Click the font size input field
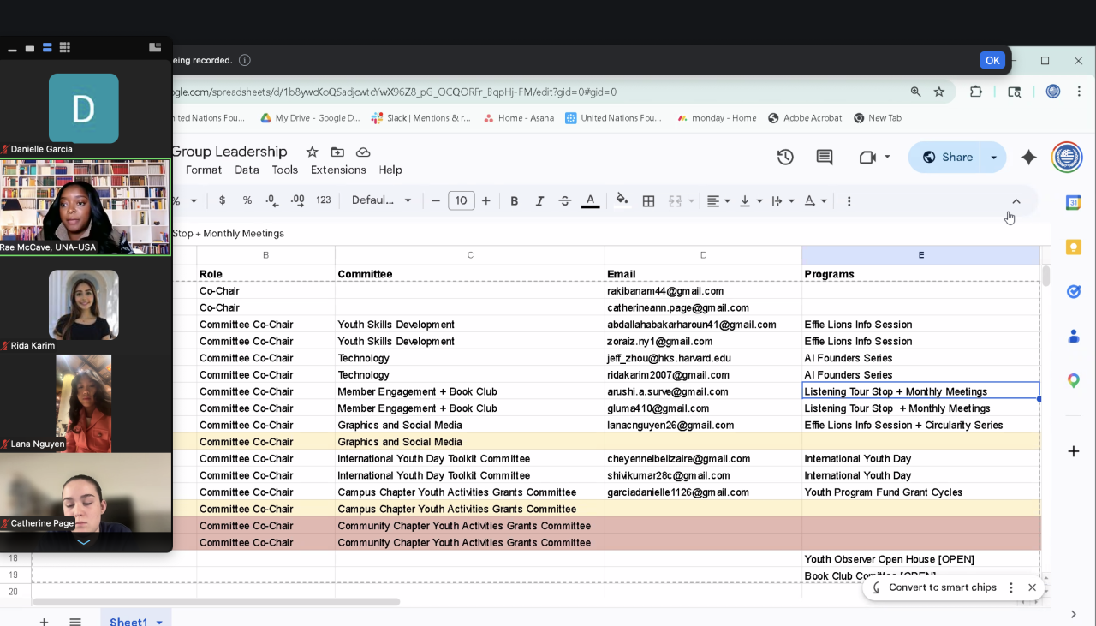 tap(461, 200)
